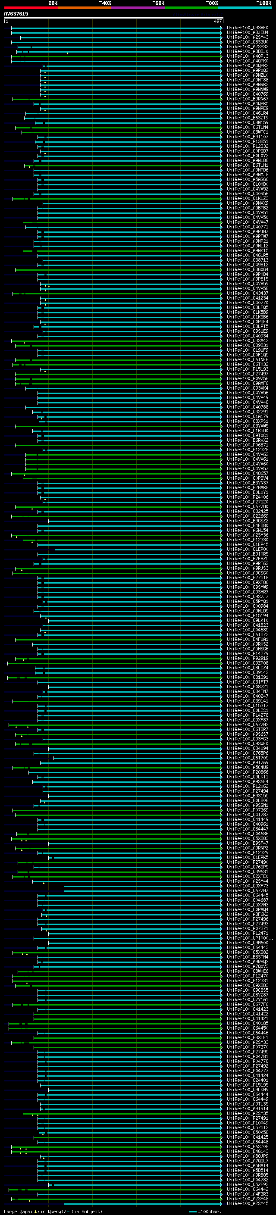
Task: Select the UniRef100_Q8W159 label
Action: [x=248, y=123]
